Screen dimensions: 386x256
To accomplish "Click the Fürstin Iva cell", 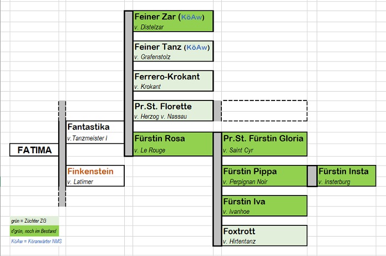I will (264, 205).
